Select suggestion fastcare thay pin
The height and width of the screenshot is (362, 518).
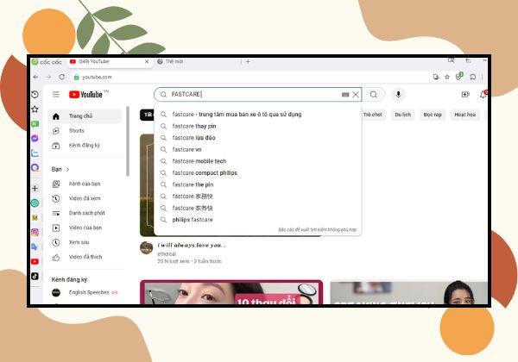coord(257,127)
